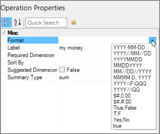Select the Summary Type property
Viewport: 160px width, 134px height.
tap(25, 77)
